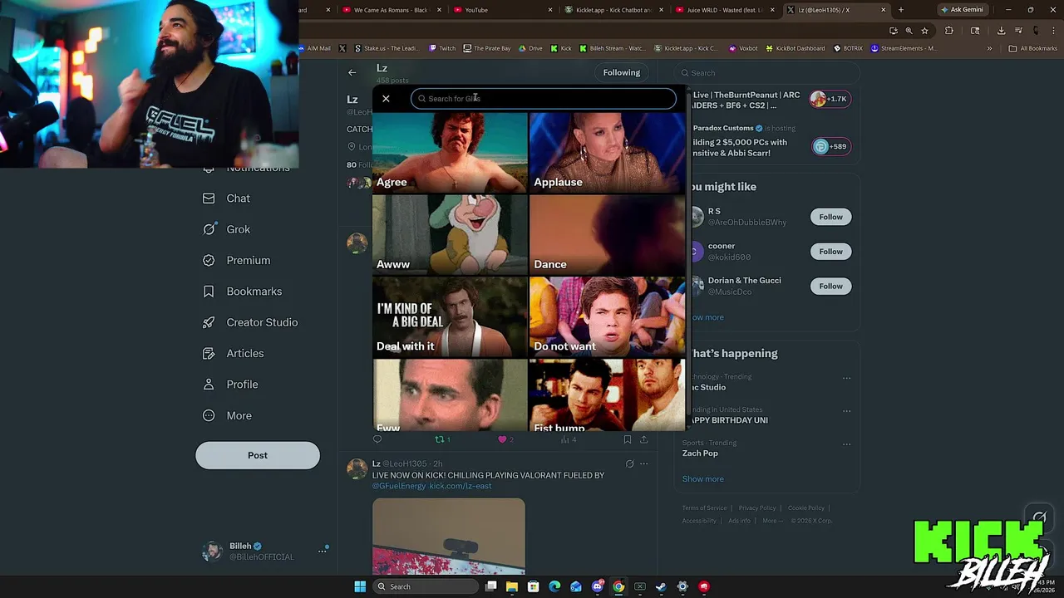Screen dimensions: 1064x598
Task: Follow R S in You might like
Action: click(830, 217)
